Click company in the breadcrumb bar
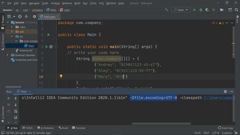 37,10
